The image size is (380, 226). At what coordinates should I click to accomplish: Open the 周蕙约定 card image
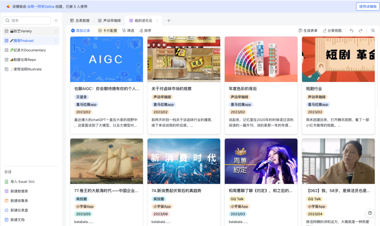[261, 161]
